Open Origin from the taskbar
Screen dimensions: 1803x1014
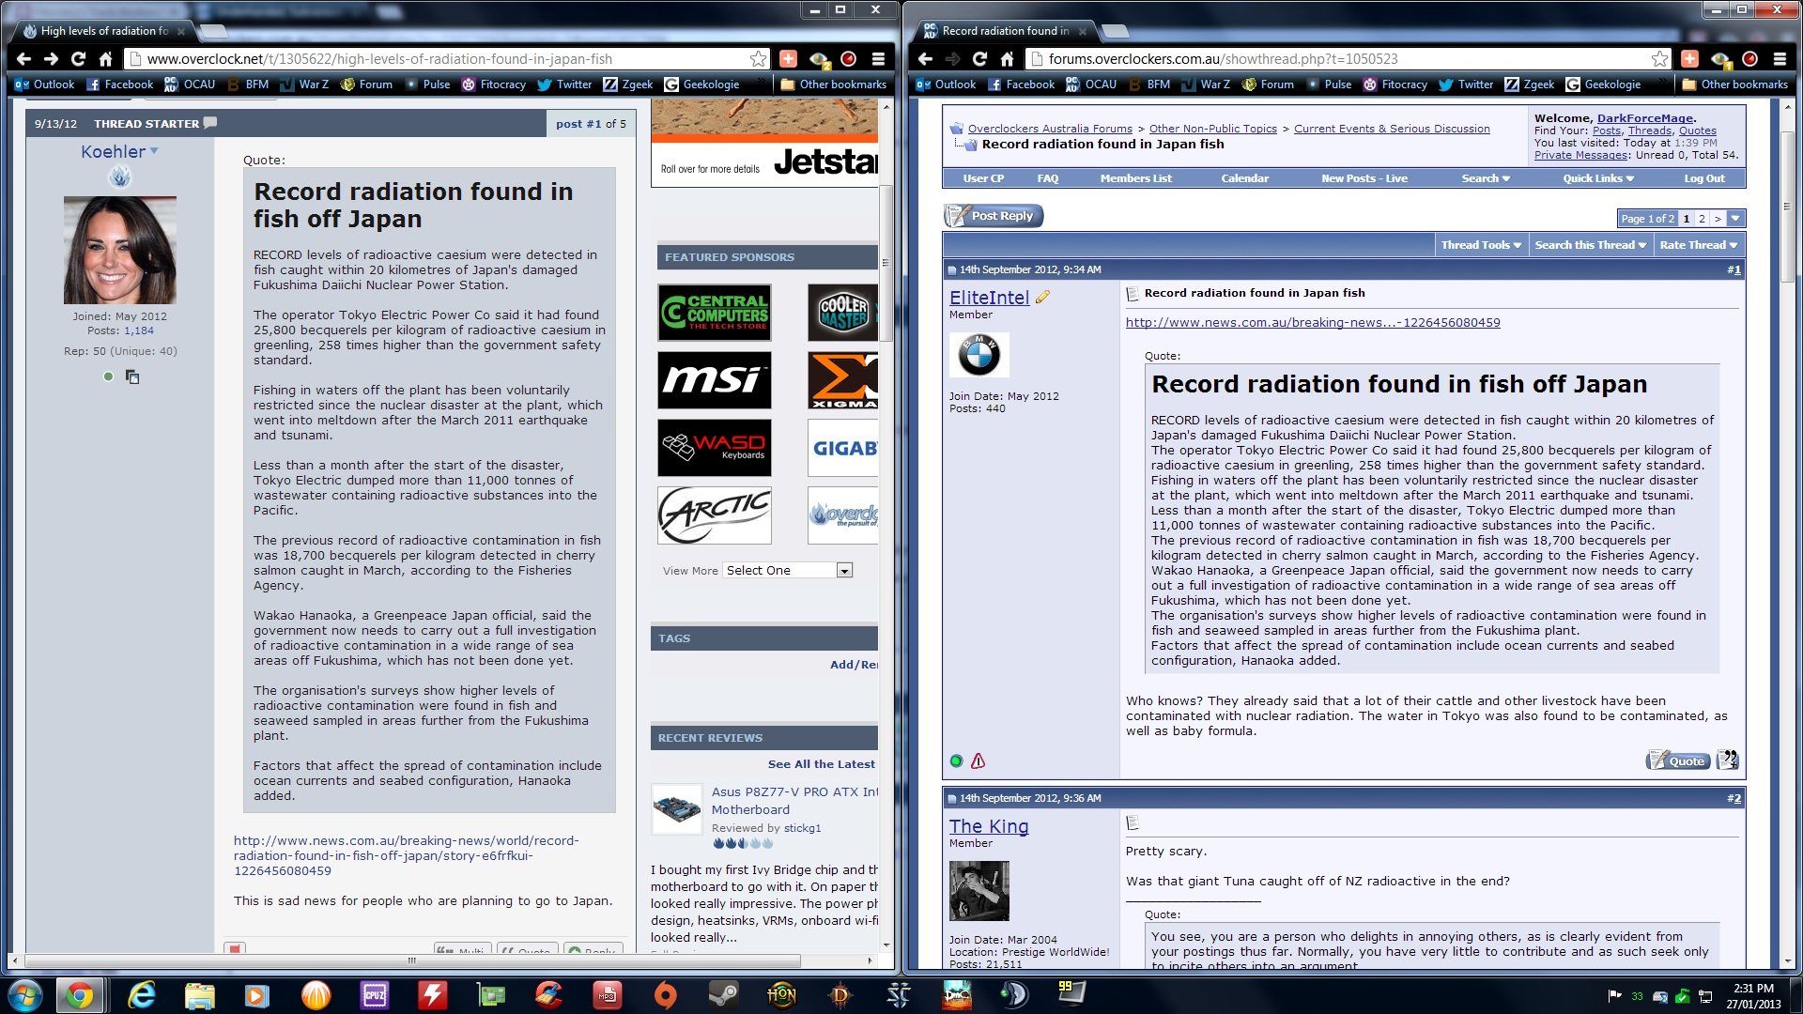665,994
